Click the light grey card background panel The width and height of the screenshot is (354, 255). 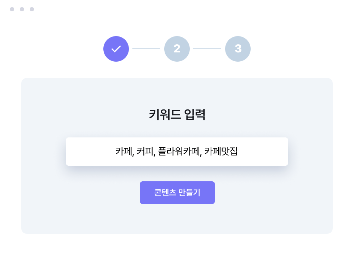click(53, 220)
